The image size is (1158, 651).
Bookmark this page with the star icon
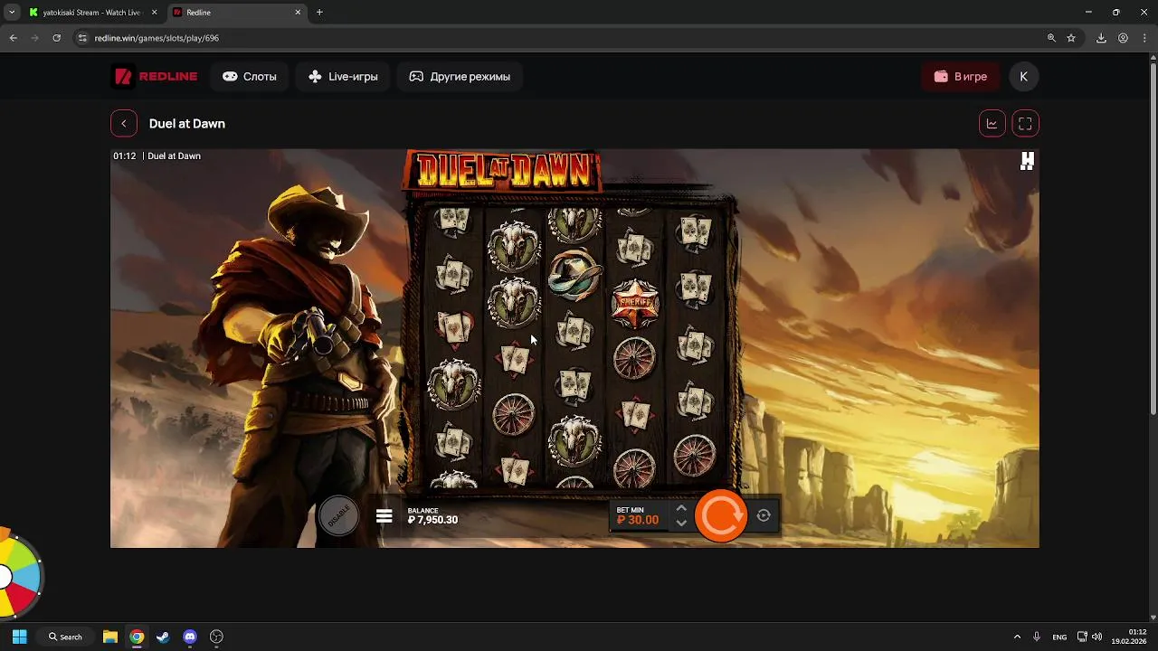1071,38
